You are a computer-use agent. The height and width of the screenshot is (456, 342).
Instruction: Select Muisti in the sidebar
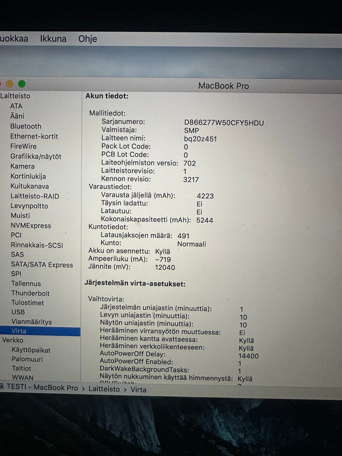(x=20, y=216)
